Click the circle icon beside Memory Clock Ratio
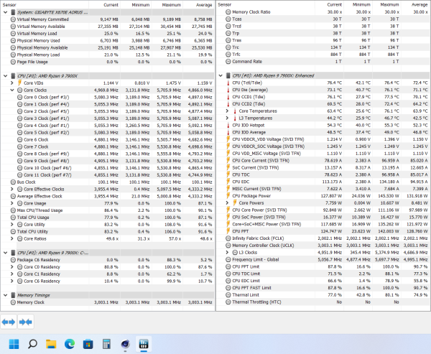Viewport: 431px width, 354px height. (x=228, y=11)
